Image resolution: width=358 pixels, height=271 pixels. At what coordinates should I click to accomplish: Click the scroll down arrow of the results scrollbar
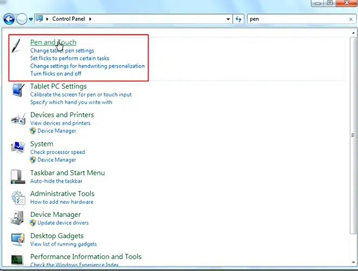pyautogui.click(x=353, y=262)
